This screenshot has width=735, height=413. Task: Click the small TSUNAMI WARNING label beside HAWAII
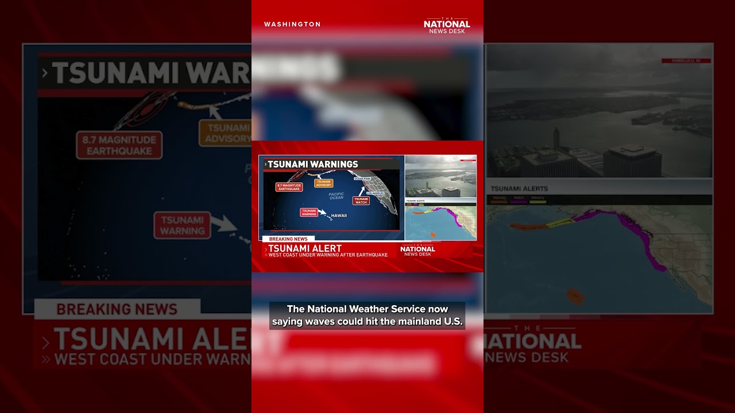pyautogui.click(x=309, y=212)
